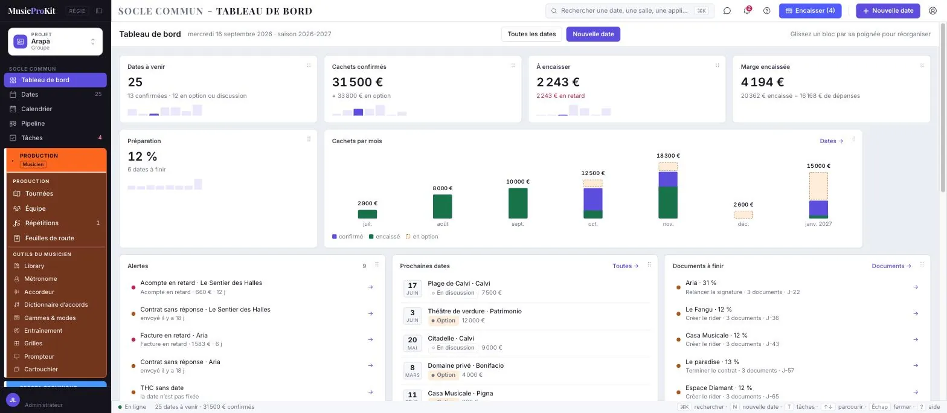
Task: Toggle the REGIE mode badge
Action: tap(77, 11)
